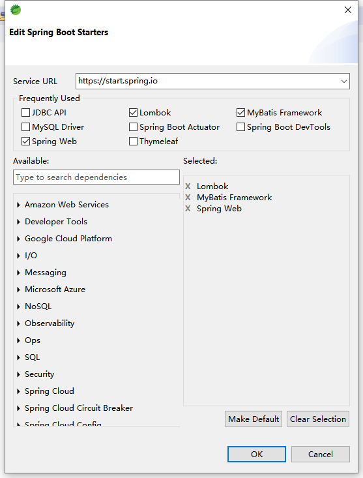
Task: Expand the Security category
Action: [19, 374]
